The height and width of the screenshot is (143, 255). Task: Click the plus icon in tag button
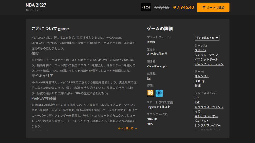(217, 38)
